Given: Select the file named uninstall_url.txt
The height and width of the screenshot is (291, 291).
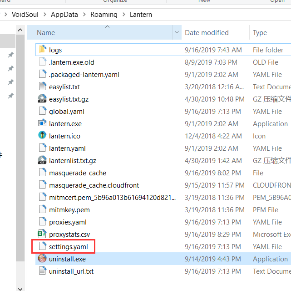Looking at the screenshot, I should (71, 271).
